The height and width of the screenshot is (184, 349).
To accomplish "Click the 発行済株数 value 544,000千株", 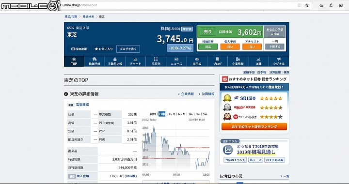I will [127, 168].
